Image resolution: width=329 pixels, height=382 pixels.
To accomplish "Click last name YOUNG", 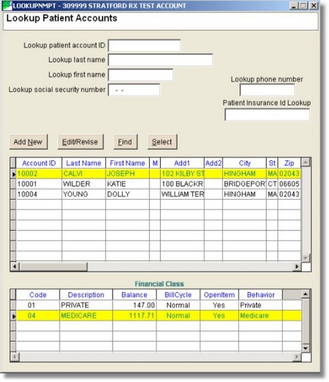I will [x=83, y=194].
